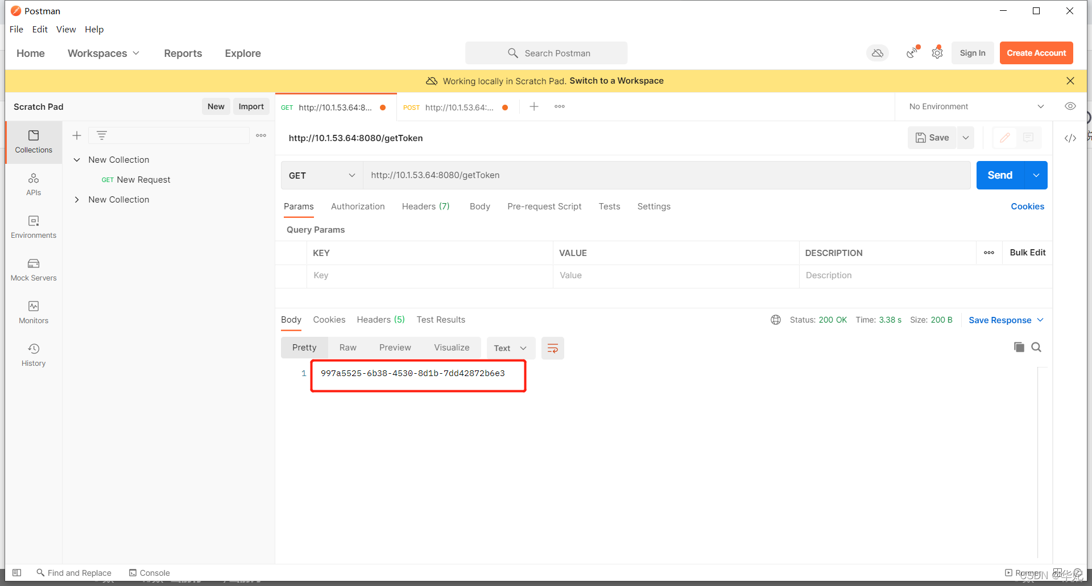This screenshot has width=1092, height=586.
Task: Toggle line wrap in response body
Action: 552,348
